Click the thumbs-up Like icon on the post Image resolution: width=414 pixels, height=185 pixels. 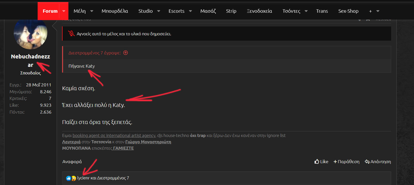(317, 162)
